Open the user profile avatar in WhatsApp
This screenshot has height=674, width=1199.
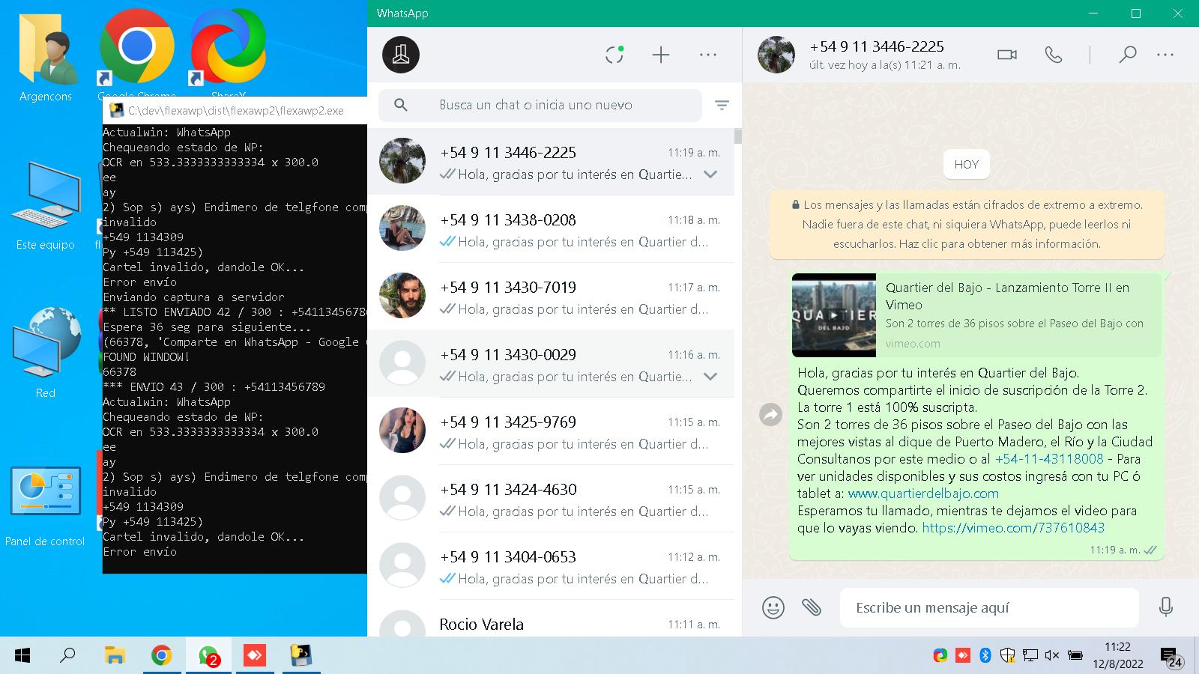401,55
